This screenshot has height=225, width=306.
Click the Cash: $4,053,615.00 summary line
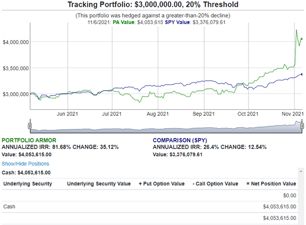point(26,172)
